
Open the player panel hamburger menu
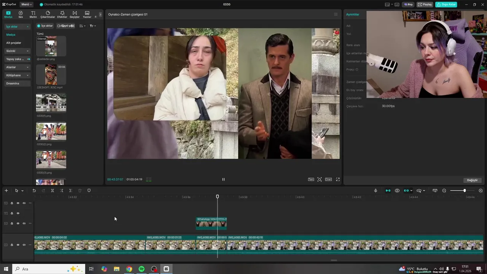click(x=336, y=14)
